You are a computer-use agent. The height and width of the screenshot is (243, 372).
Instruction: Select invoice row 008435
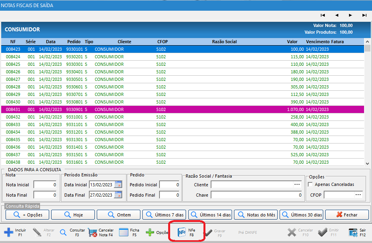(183, 140)
